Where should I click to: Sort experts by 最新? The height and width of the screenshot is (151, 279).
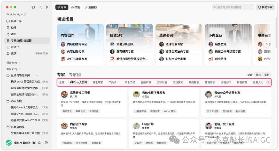tap(267, 75)
